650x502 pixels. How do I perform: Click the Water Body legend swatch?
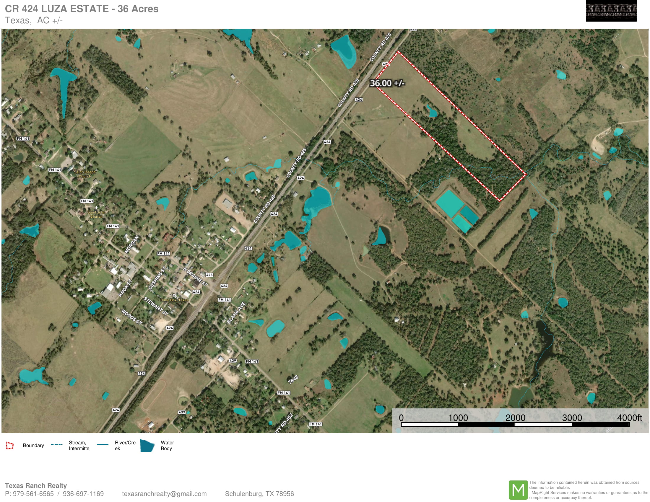click(147, 446)
